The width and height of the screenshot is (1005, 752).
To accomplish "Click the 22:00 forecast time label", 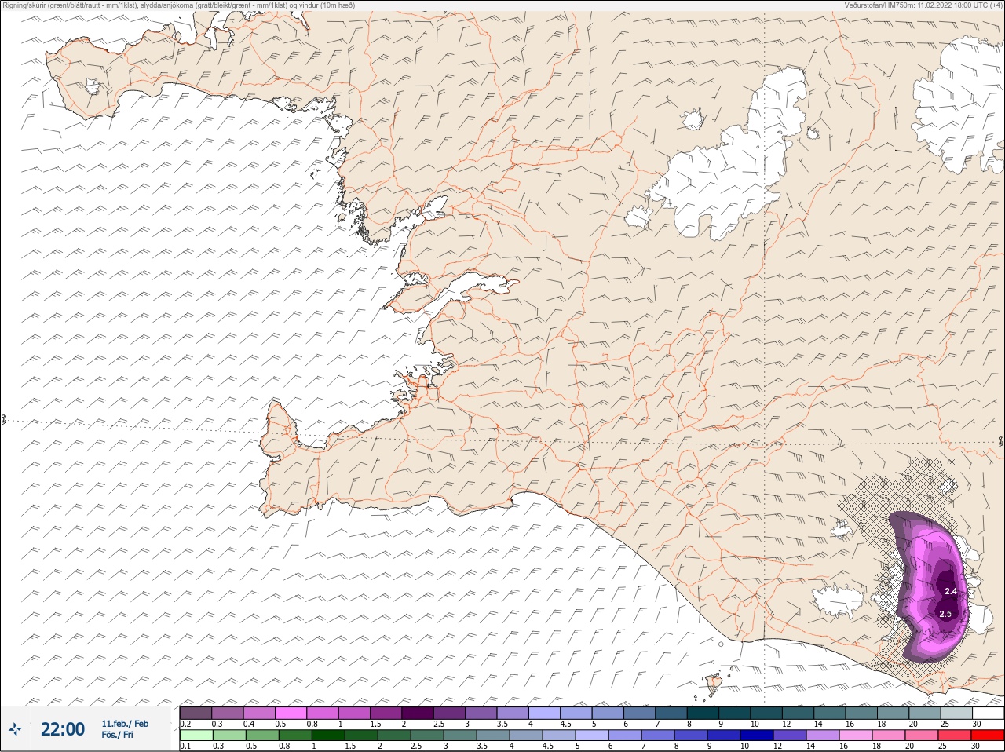I will click(63, 730).
